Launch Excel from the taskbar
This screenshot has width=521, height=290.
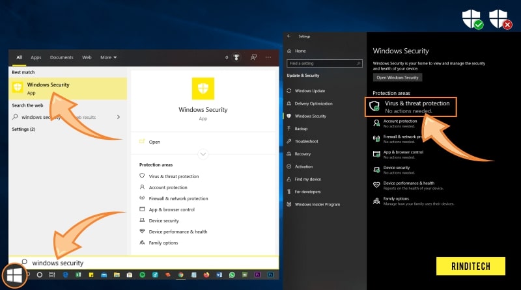point(78,275)
